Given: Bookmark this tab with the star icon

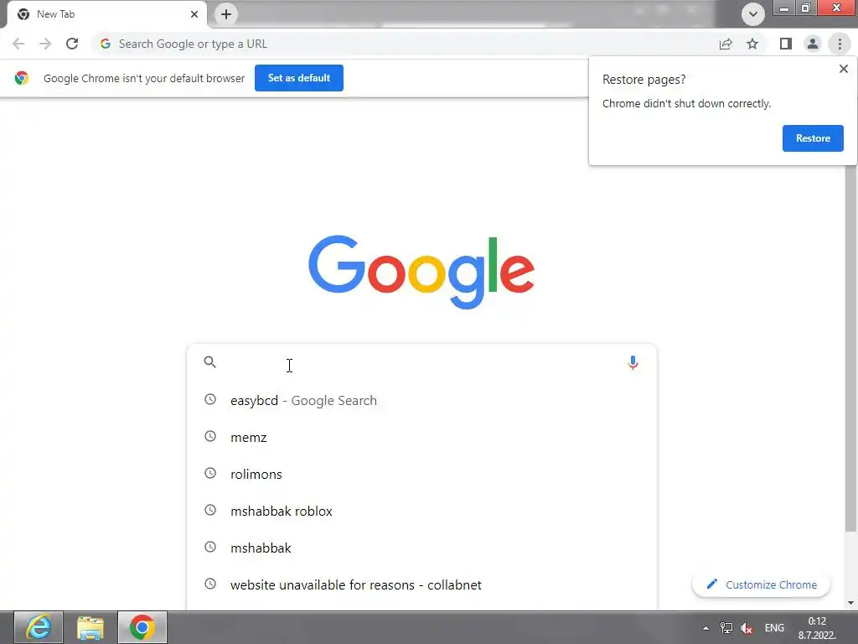Looking at the screenshot, I should 752,44.
